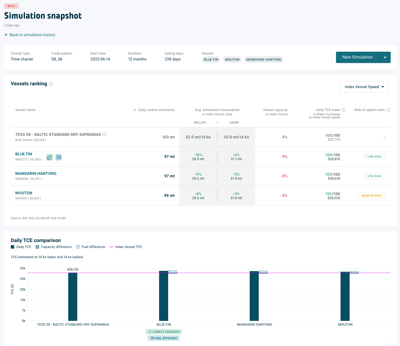The height and width of the screenshot is (346, 400).
Task: Open Back to simulation history
Action: tap(32, 34)
